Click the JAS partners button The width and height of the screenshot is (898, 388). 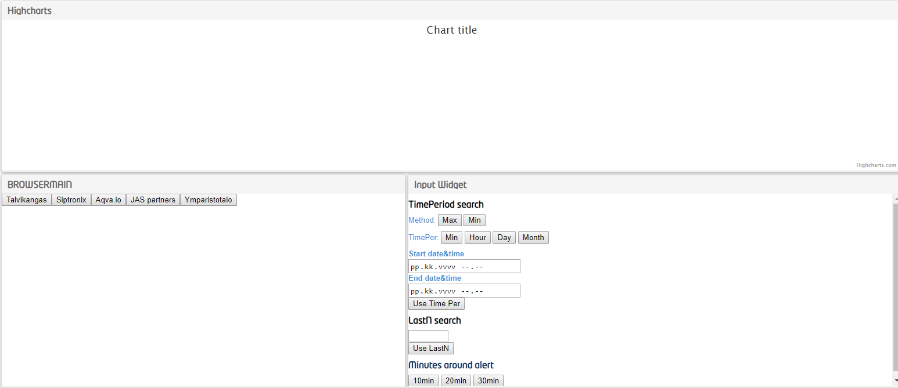coord(153,200)
